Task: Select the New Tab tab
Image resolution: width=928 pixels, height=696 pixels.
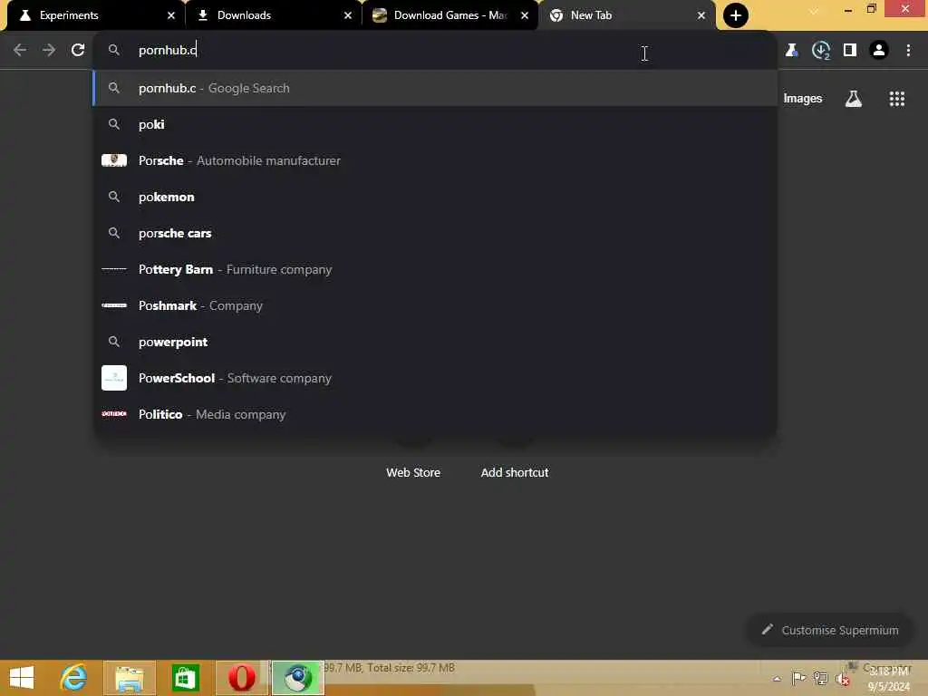Action: tap(626, 15)
